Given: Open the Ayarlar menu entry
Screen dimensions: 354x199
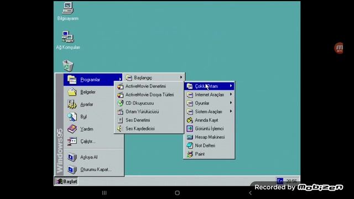Looking at the screenshot, I should click(x=93, y=104).
